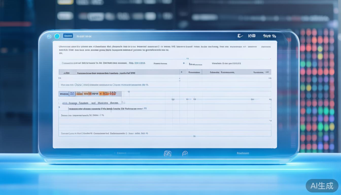The width and height of the screenshot is (341, 195).
Task: Click the faint round icon left of cyan circle
Action: 49,36
